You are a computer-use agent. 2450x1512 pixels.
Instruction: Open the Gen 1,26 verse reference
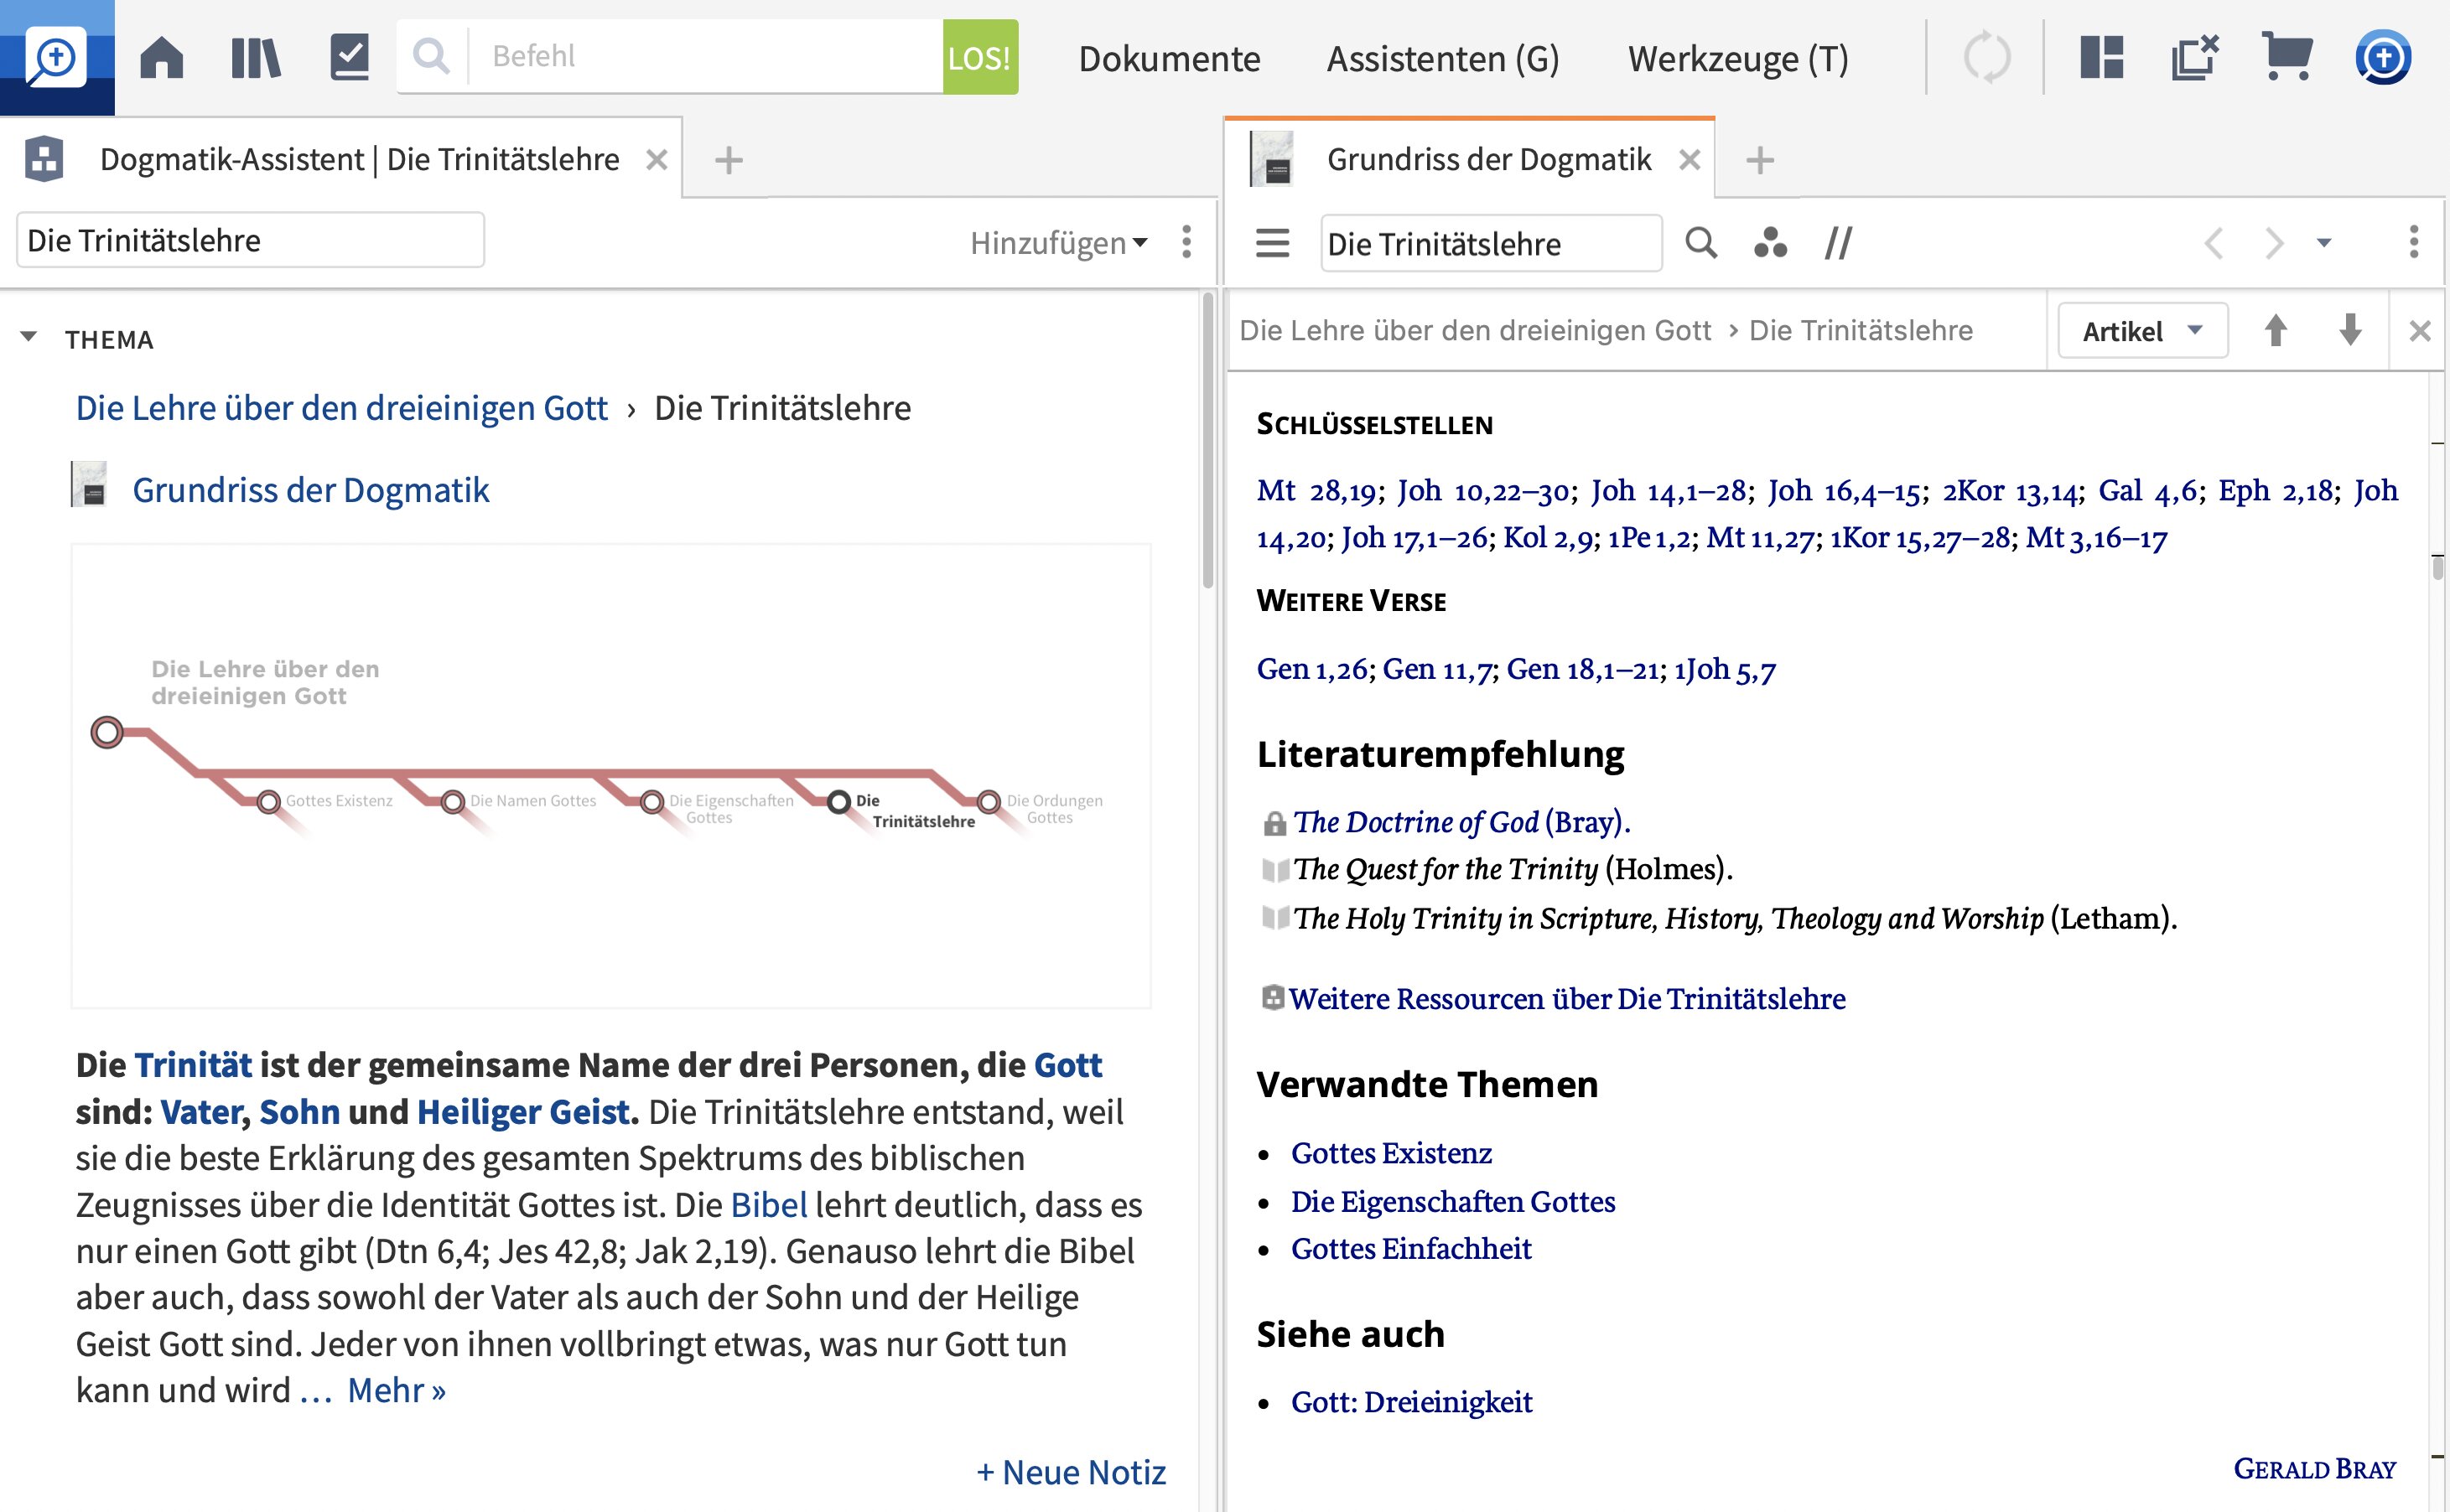(1311, 668)
